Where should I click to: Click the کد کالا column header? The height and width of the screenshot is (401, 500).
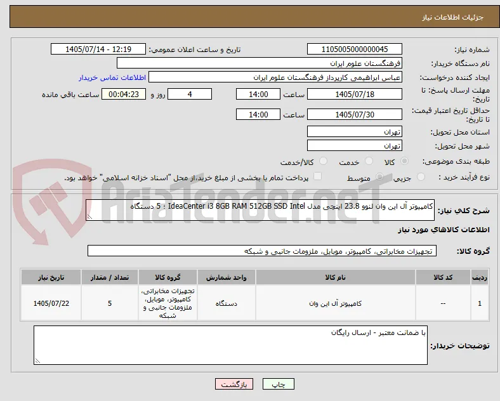pos(443,277)
